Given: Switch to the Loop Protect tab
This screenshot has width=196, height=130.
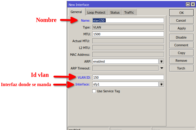Looking at the screenshot, I should point(96,12).
